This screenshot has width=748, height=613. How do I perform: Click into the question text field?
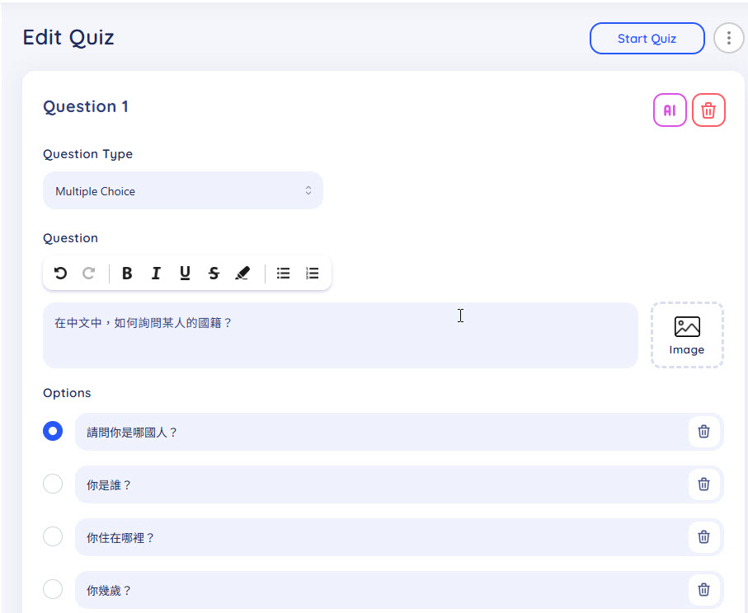(x=340, y=335)
